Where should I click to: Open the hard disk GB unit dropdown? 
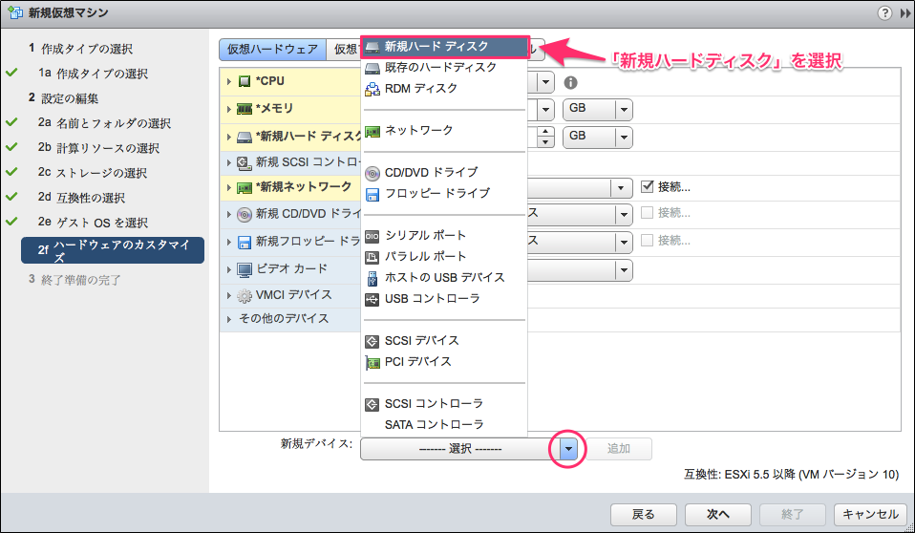(x=598, y=137)
